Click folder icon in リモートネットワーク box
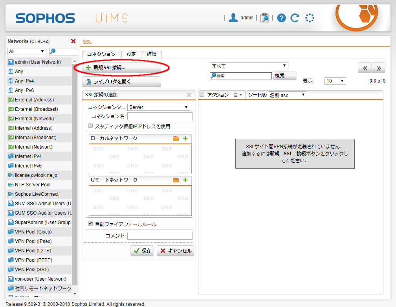 [176, 180]
